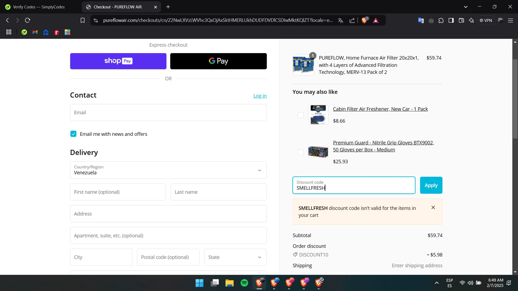Click the Log in link
Viewport: 518px width, 291px height.
coord(260,96)
